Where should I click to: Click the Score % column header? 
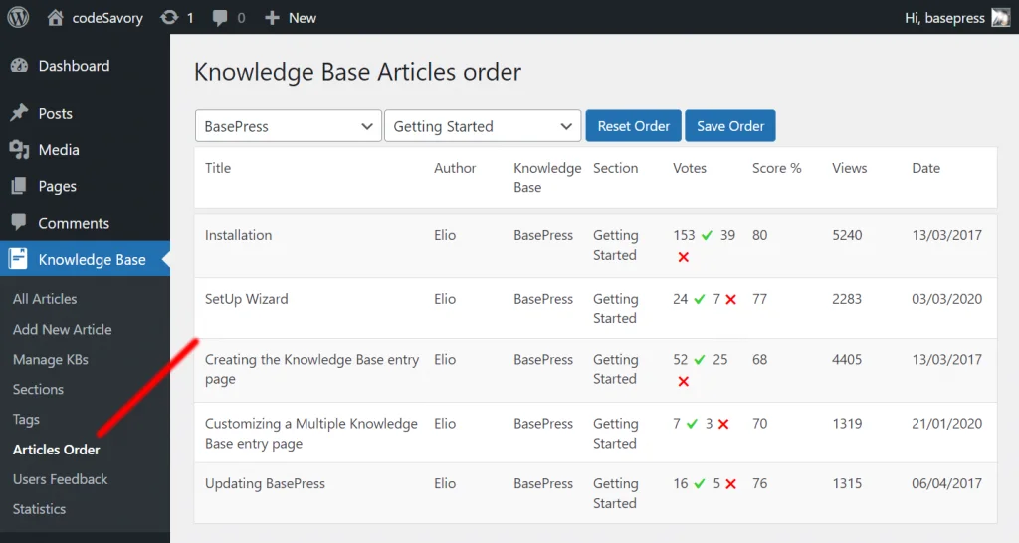pyautogui.click(x=776, y=168)
